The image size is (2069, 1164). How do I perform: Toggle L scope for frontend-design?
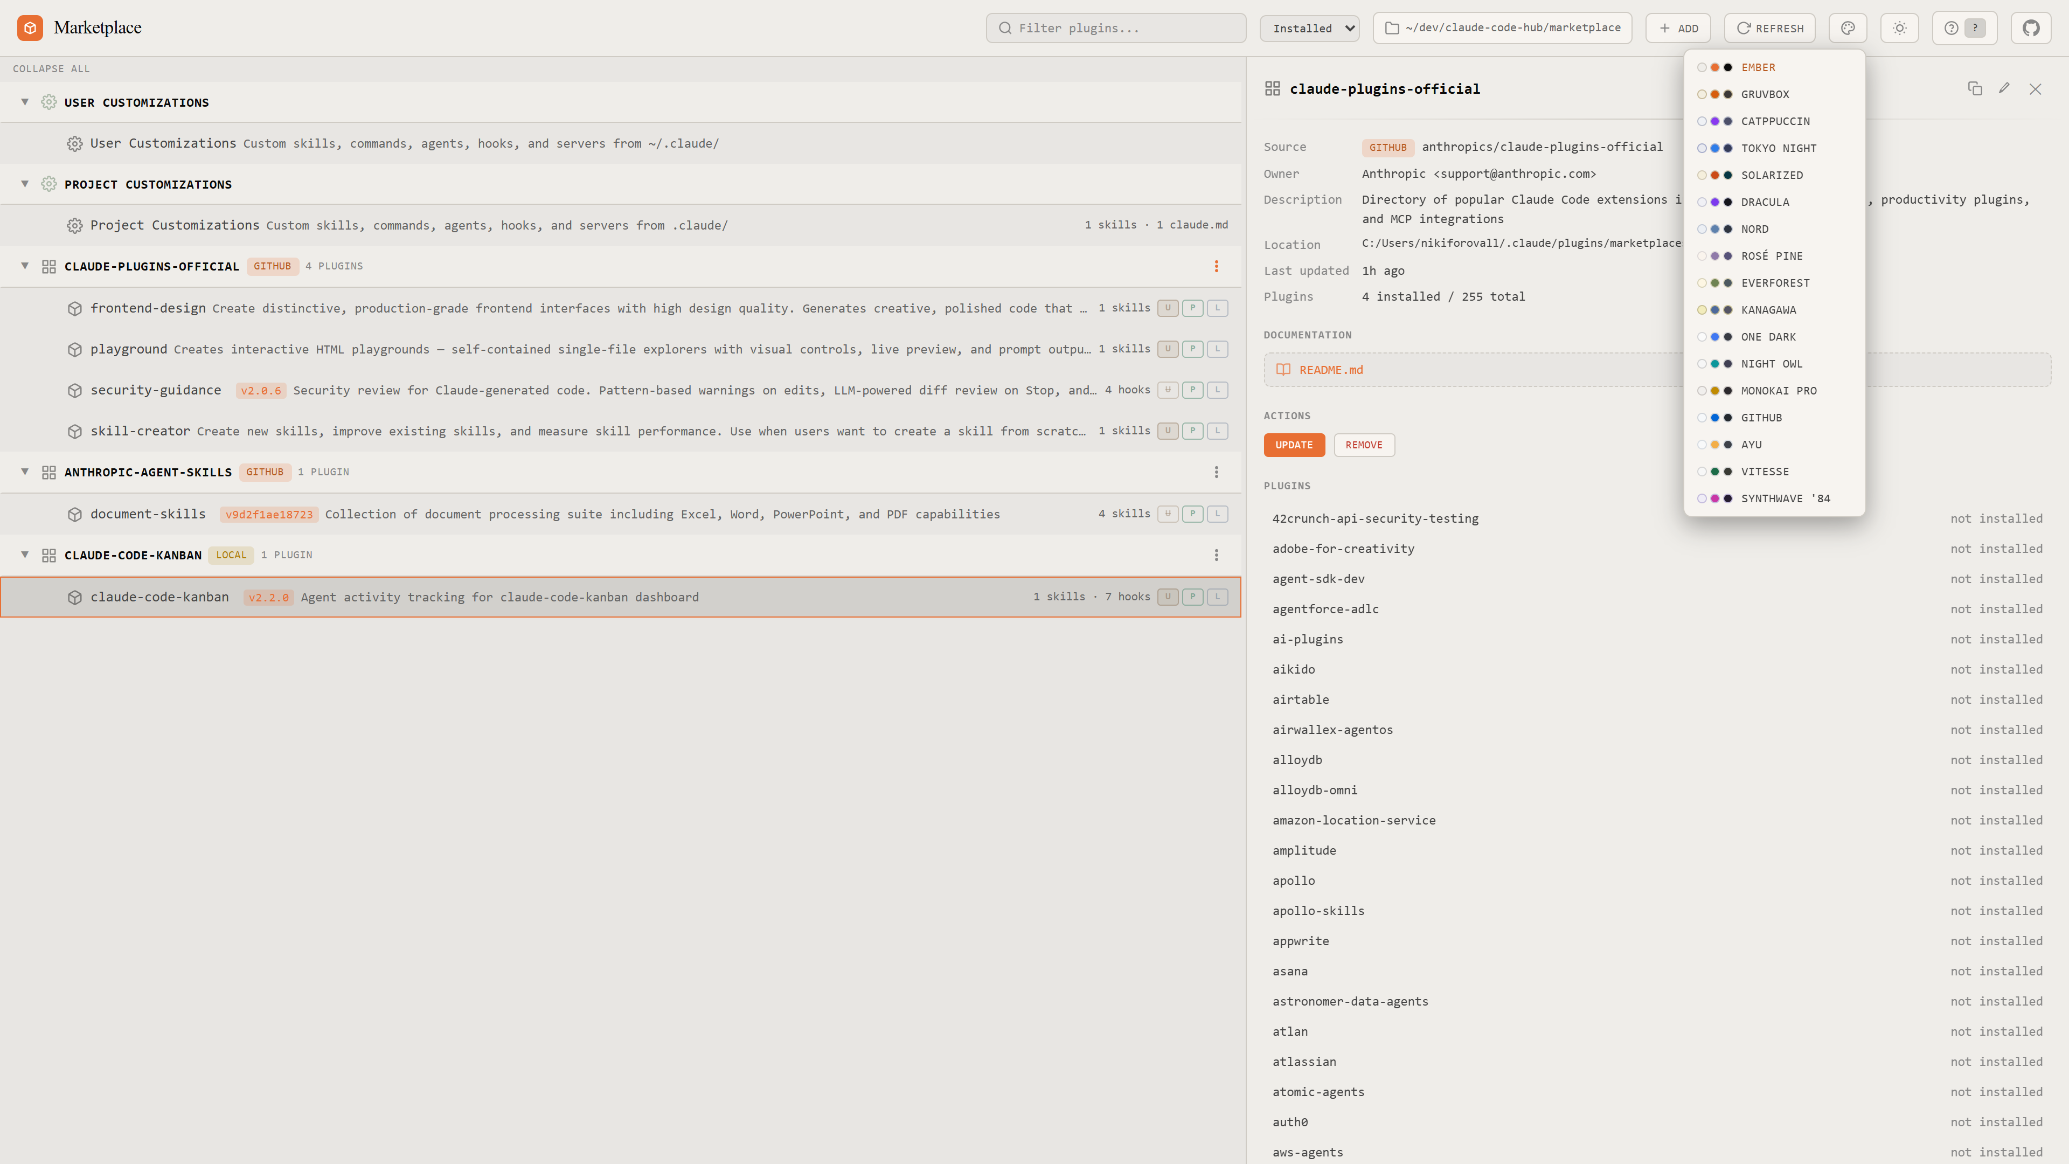click(1218, 308)
